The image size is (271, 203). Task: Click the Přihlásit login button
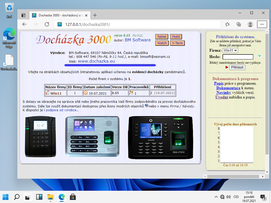point(237,68)
